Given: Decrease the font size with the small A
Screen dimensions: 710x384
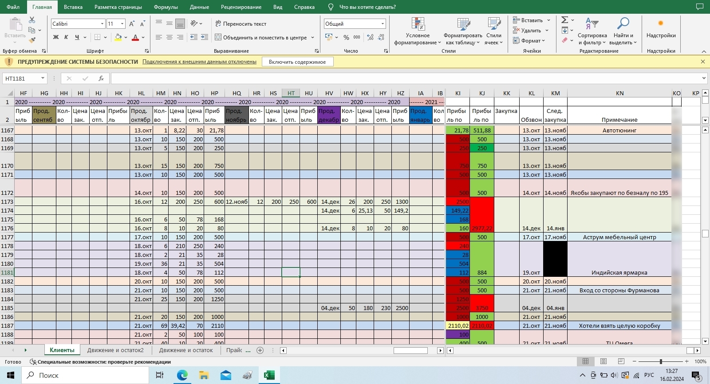Looking at the screenshot, I should tap(142, 24).
